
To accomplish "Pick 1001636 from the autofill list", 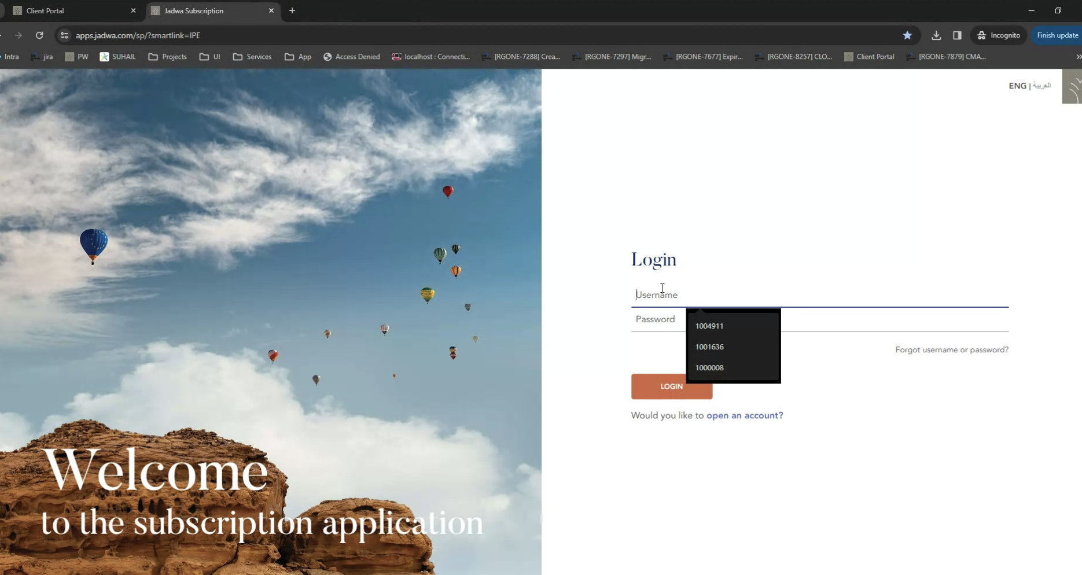I will (x=709, y=347).
